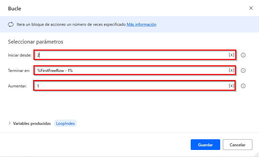259x157 pixels.
Task: Click the Seleccionar parámetros heading
Action: click(35, 42)
